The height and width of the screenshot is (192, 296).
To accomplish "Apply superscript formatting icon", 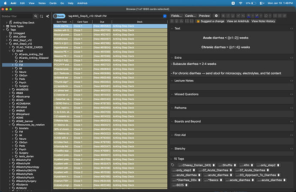I will click(238, 16).
